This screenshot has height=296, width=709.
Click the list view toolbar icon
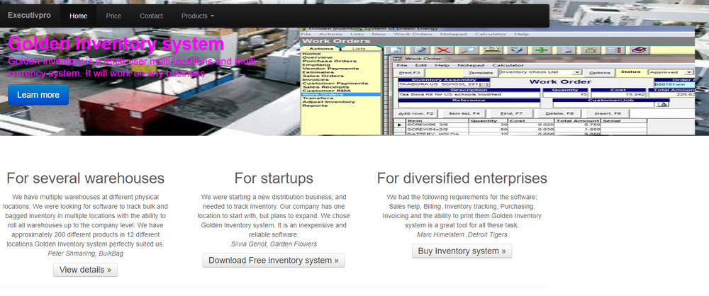pos(613,50)
